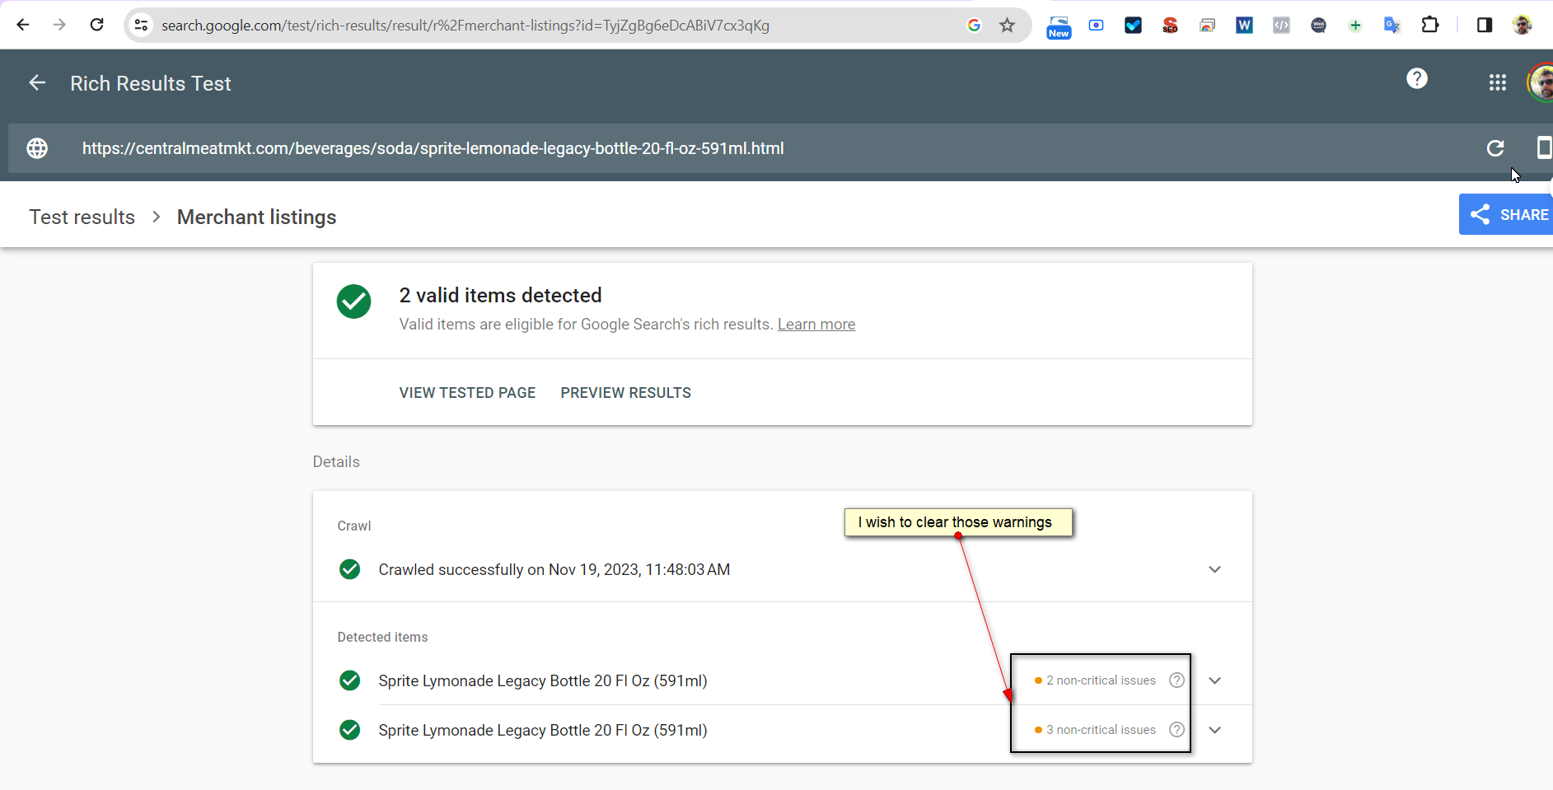Open the help question mark in the header
The height and width of the screenshot is (790, 1553).
tap(1417, 78)
